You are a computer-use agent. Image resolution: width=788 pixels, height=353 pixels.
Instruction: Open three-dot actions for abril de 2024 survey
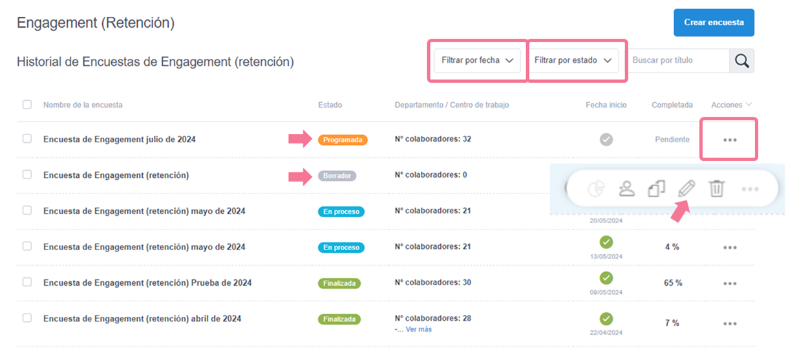pos(730,323)
